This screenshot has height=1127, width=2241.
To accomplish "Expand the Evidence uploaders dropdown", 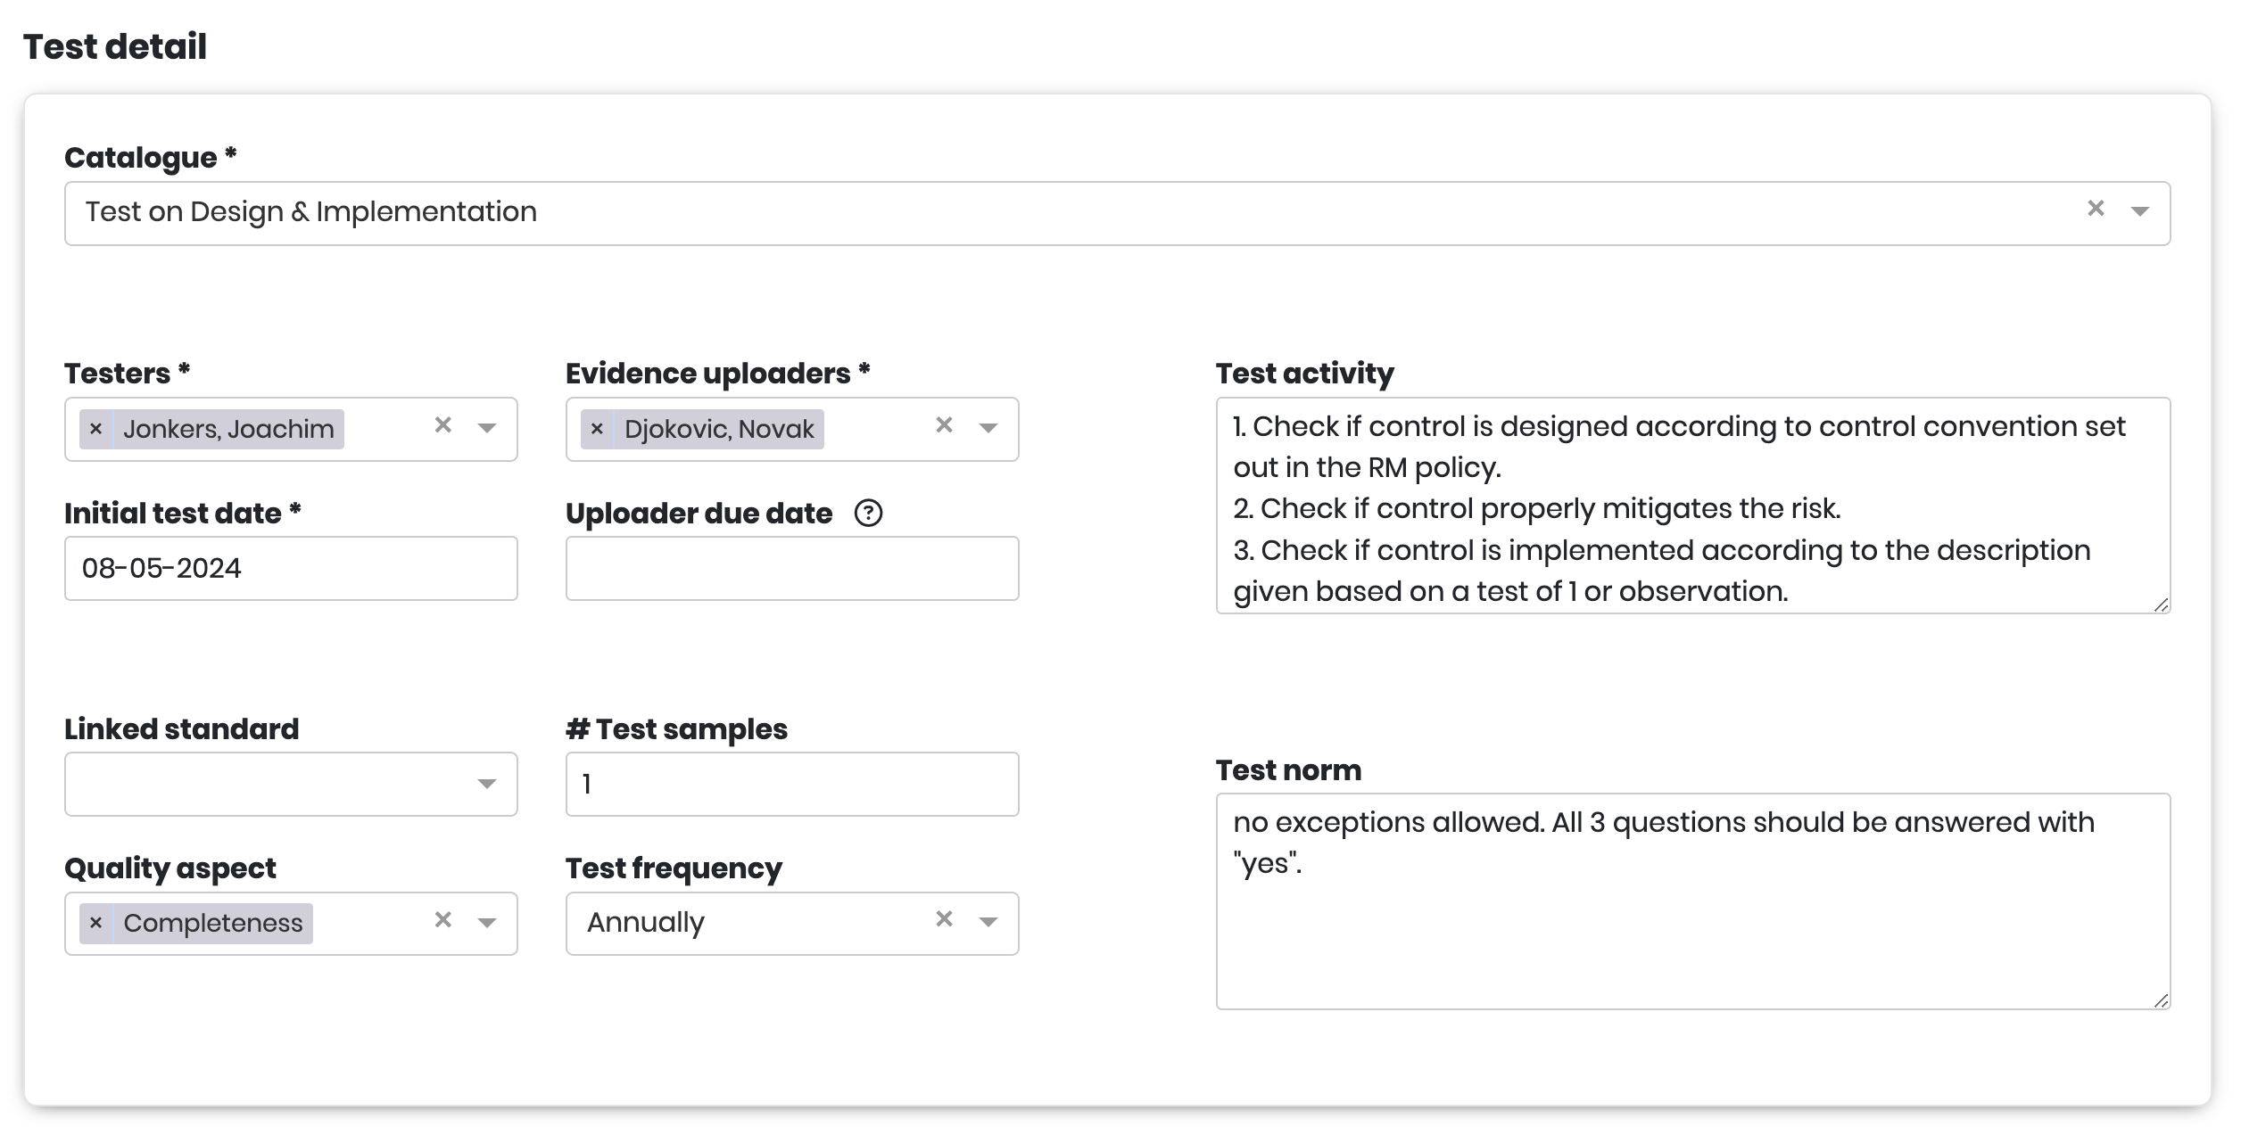I will (988, 429).
